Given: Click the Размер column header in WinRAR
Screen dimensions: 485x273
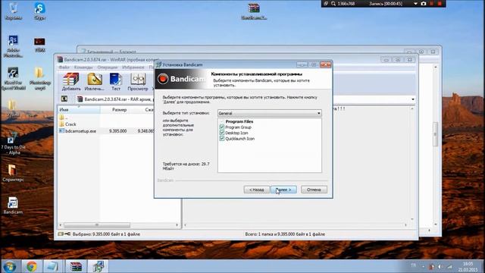Looking at the screenshot, I should (119, 109).
